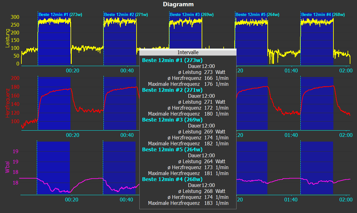357x213 pixels.
Task: Click the Diagramm chart title
Action: point(178,4)
